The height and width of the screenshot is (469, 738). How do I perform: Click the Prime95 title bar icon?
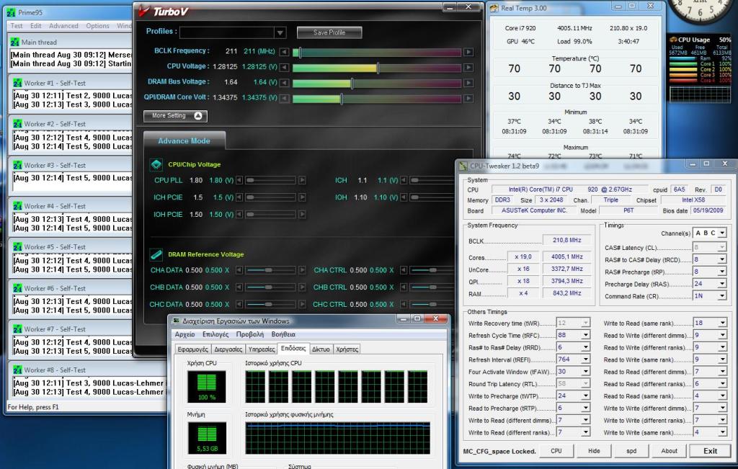[x=12, y=13]
